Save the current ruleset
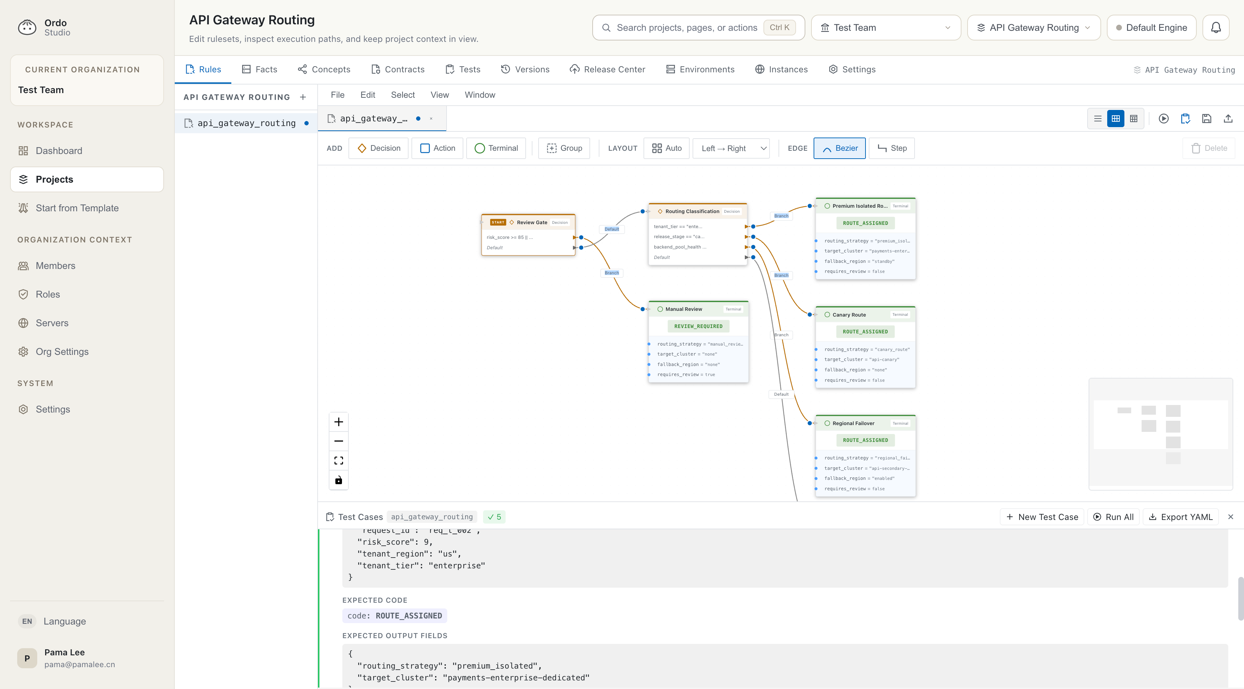This screenshot has width=1244, height=689. (x=1206, y=118)
